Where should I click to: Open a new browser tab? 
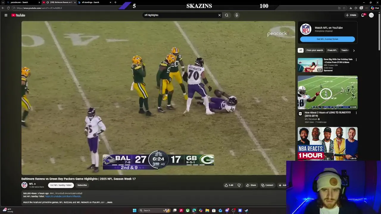[x=115, y=2]
